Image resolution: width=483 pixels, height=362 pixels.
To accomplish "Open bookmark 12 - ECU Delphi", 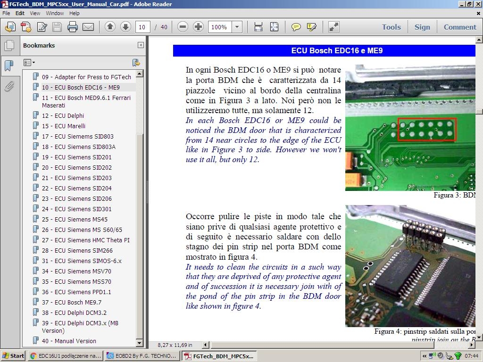I will (63, 116).
